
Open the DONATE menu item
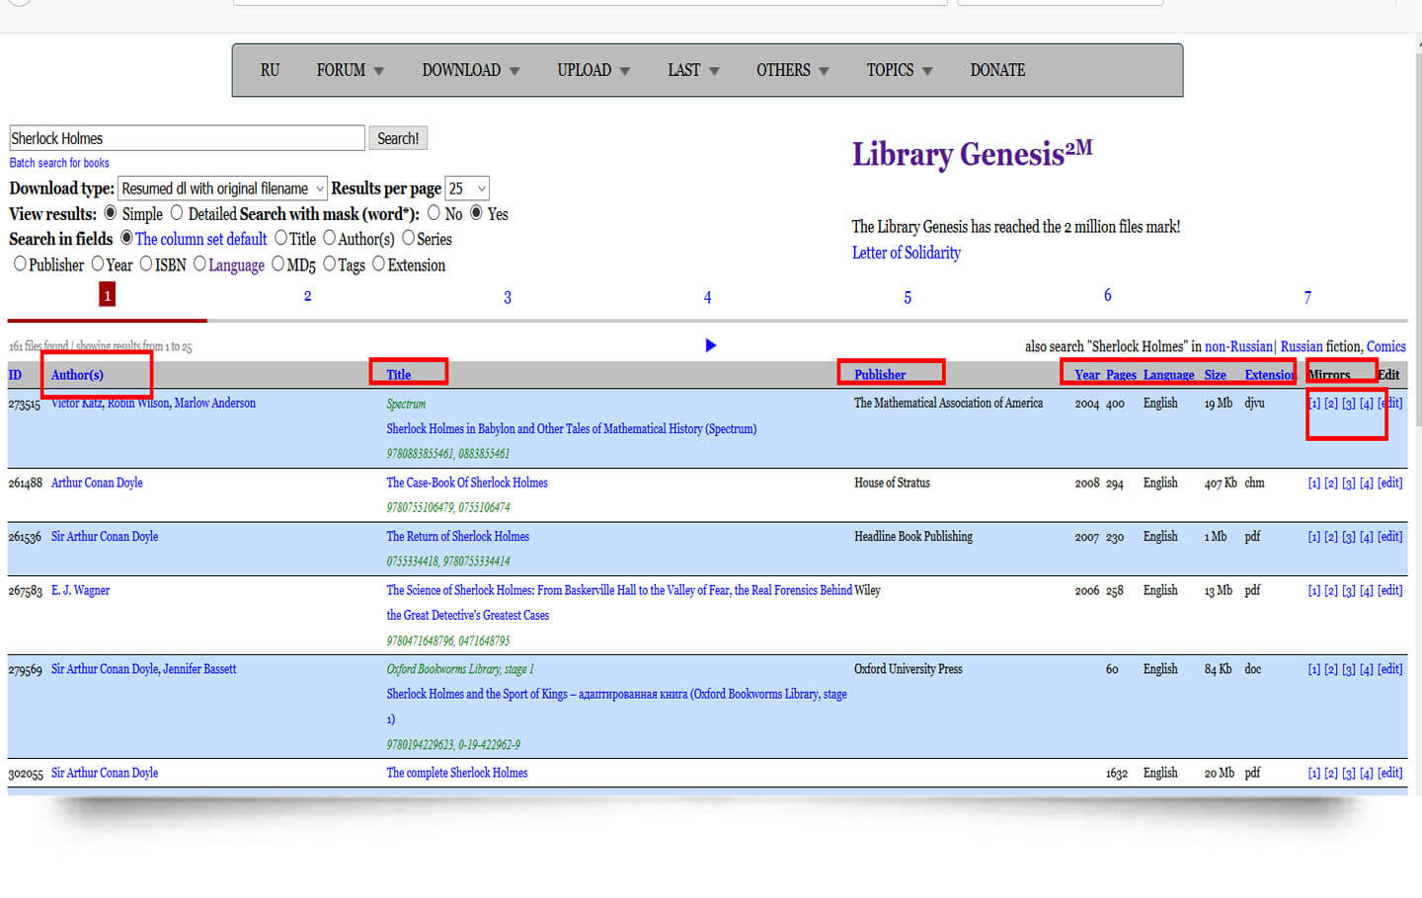click(997, 70)
